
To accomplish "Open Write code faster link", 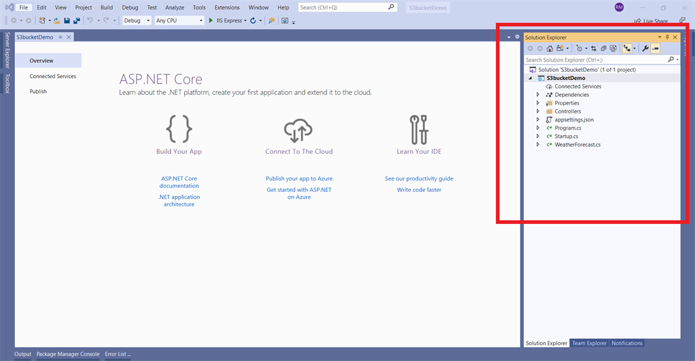I will coord(419,189).
